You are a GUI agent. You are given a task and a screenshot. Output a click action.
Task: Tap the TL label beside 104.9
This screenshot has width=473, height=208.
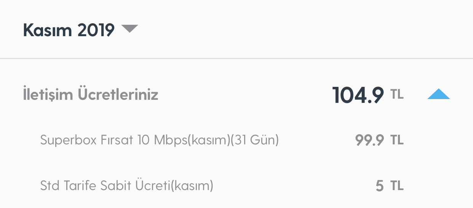(397, 94)
